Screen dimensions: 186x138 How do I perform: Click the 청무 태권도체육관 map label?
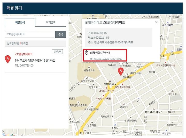click(x=154, y=112)
